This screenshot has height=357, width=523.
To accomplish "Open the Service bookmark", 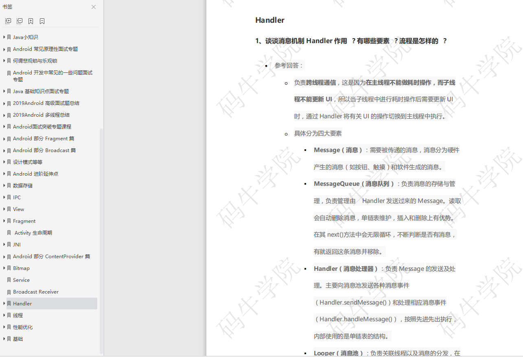I will [21, 280].
